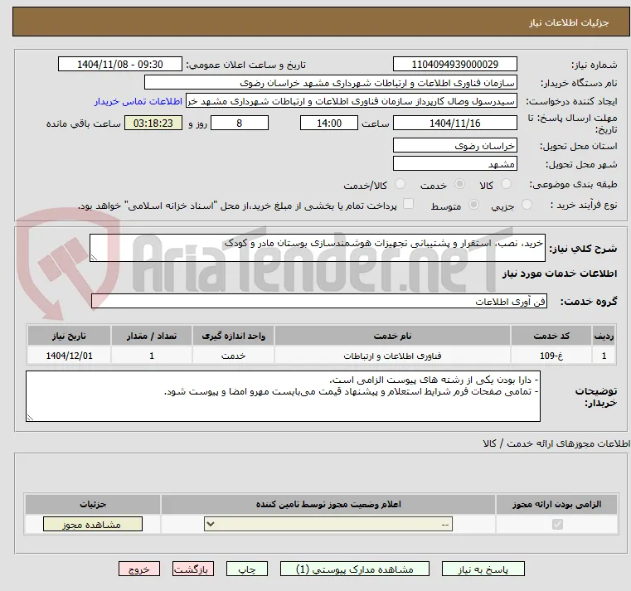Click the کد خدمت column header

click(x=551, y=336)
